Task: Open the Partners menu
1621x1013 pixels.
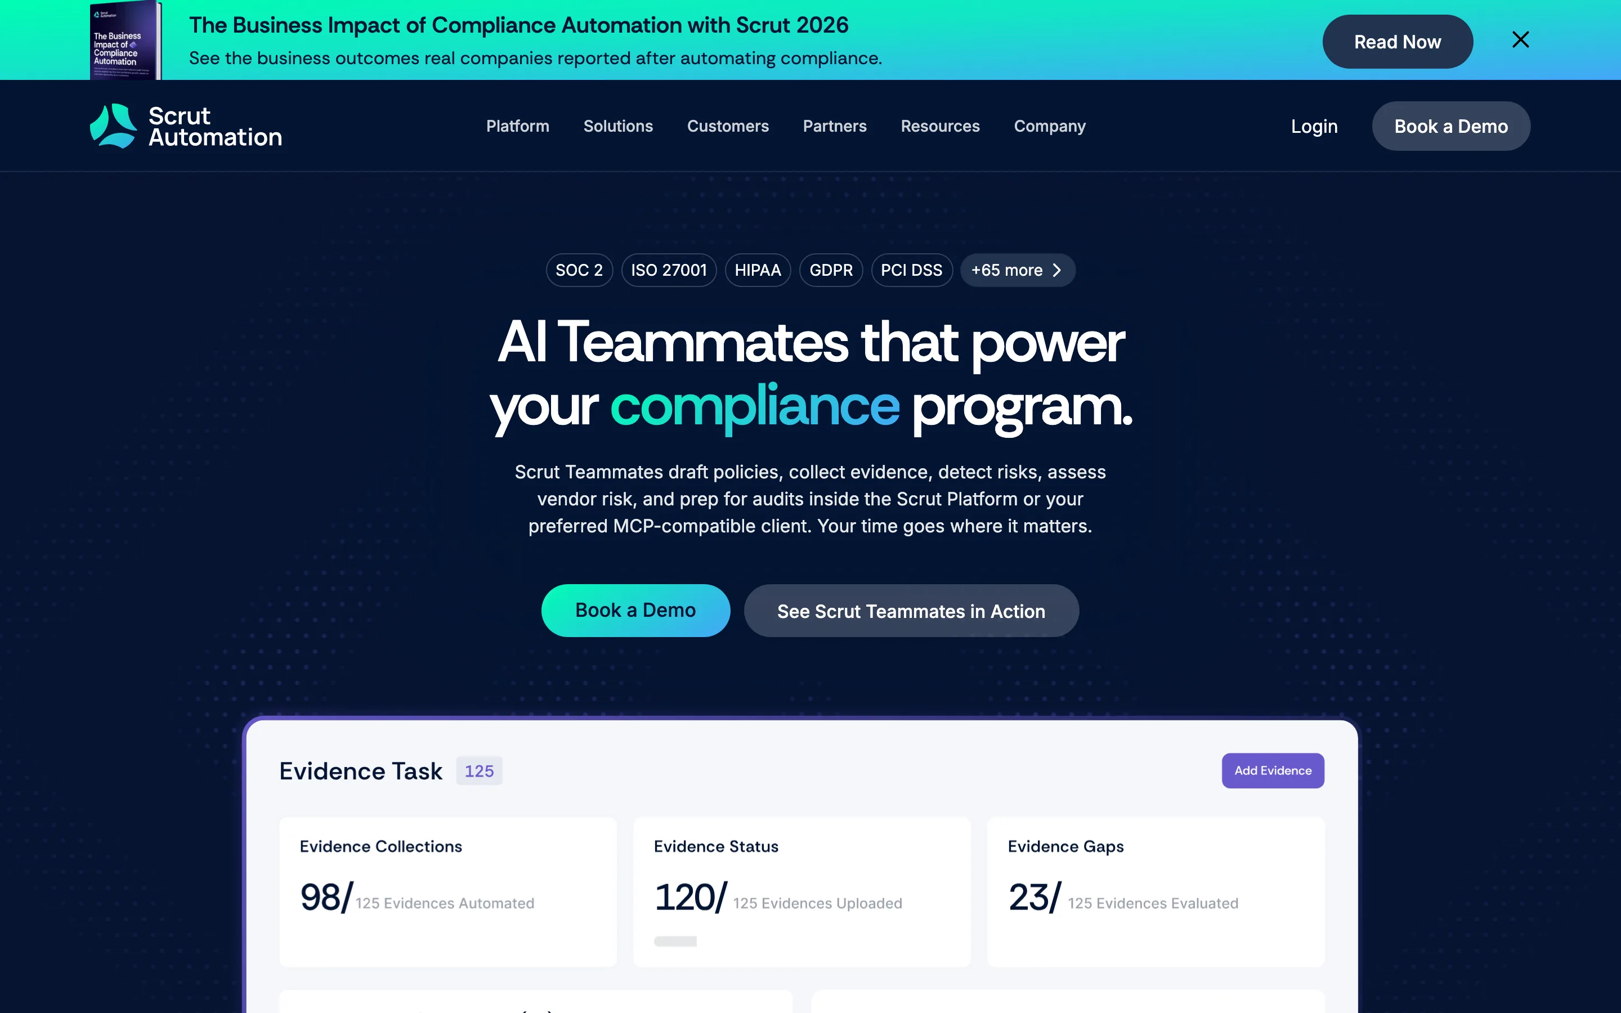Action: coord(835,126)
